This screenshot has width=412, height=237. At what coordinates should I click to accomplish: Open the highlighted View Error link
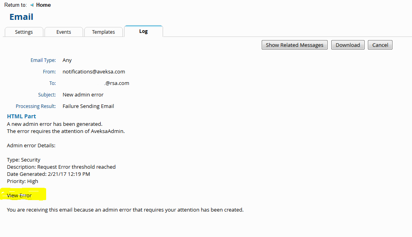click(19, 195)
